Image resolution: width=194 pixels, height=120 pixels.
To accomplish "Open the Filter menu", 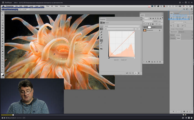I will click(48, 6).
